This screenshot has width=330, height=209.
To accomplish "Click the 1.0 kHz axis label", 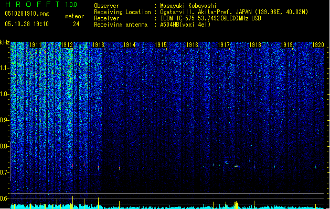I will pyautogui.click(x=5, y=94).
